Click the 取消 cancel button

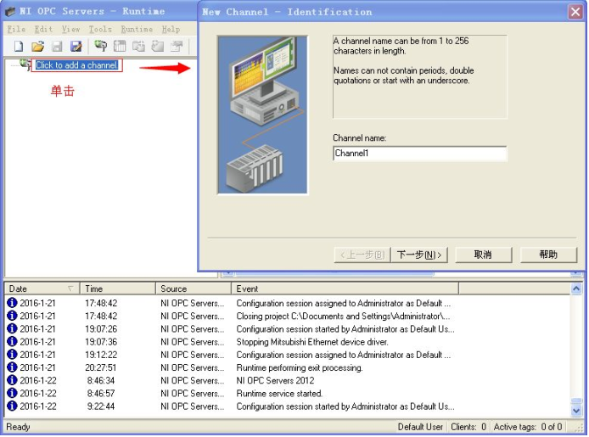(483, 255)
